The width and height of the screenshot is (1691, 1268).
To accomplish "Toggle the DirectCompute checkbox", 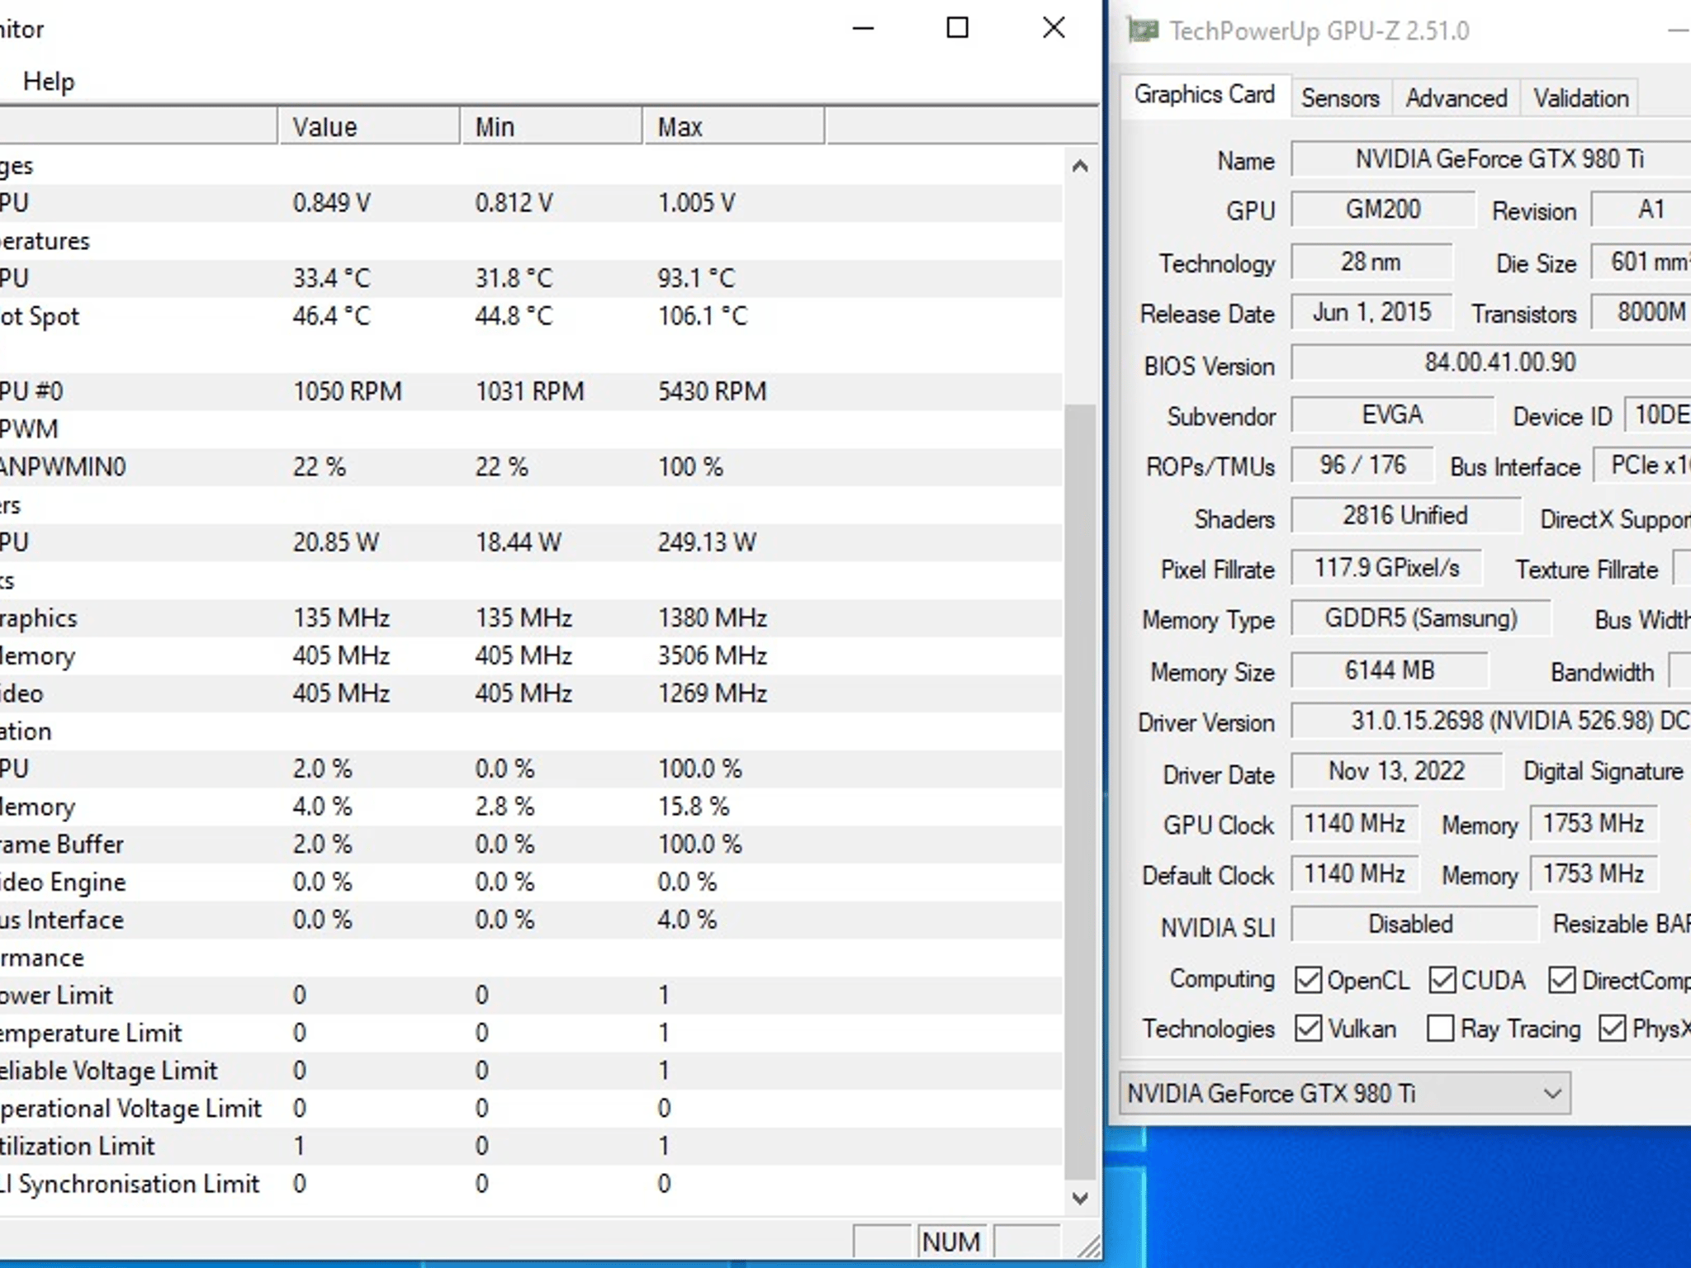I will point(1561,980).
